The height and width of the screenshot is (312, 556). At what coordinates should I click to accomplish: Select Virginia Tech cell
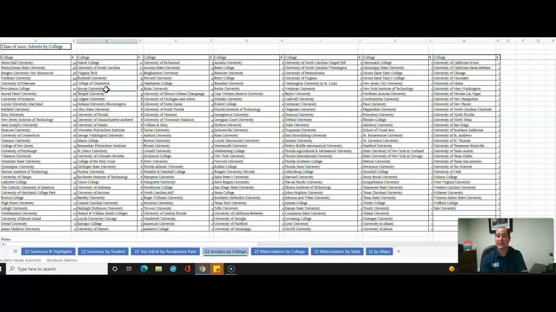pos(107,73)
